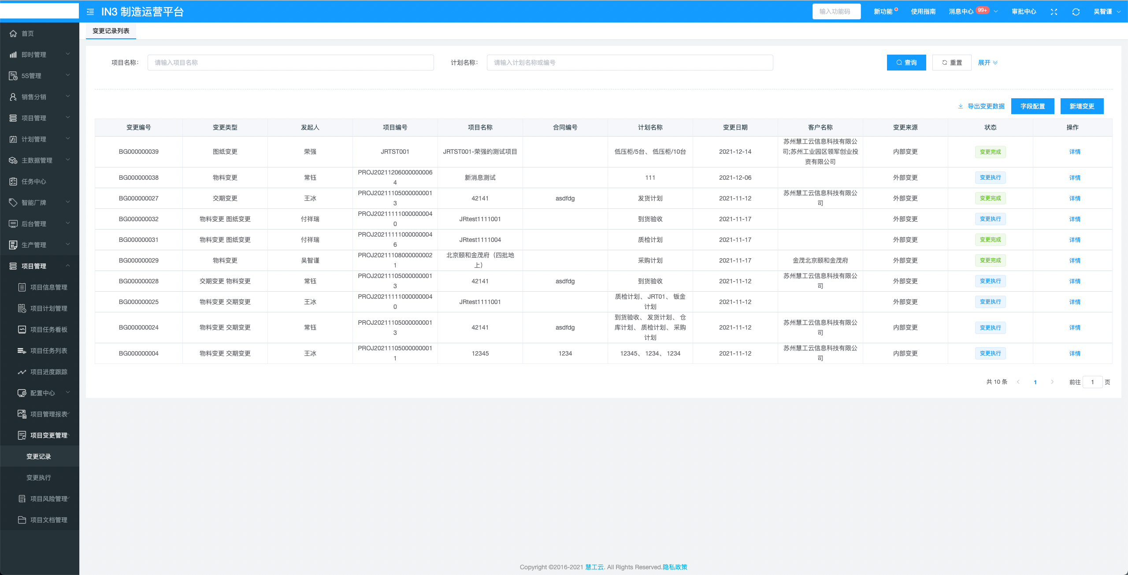The height and width of the screenshot is (575, 1128).
Task: Click the 任务中心 sidebar icon
Action: (13, 182)
